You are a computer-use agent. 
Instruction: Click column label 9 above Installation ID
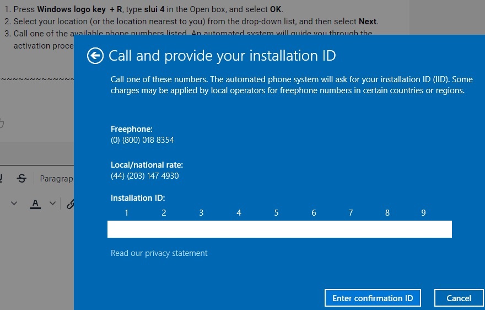click(423, 213)
